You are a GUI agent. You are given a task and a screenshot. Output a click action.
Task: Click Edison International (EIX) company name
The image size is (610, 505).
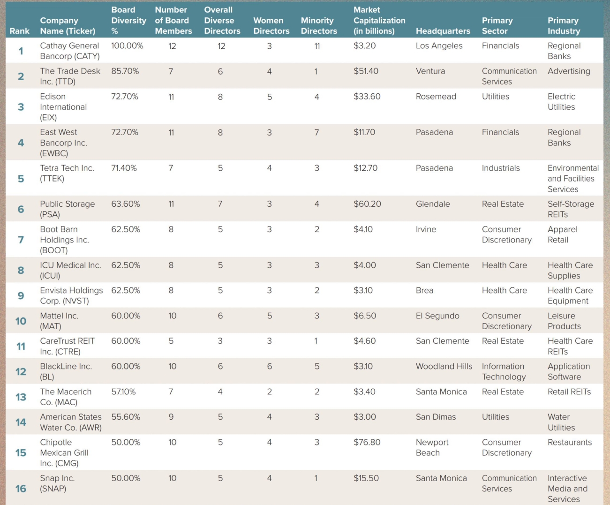pos(63,107)
